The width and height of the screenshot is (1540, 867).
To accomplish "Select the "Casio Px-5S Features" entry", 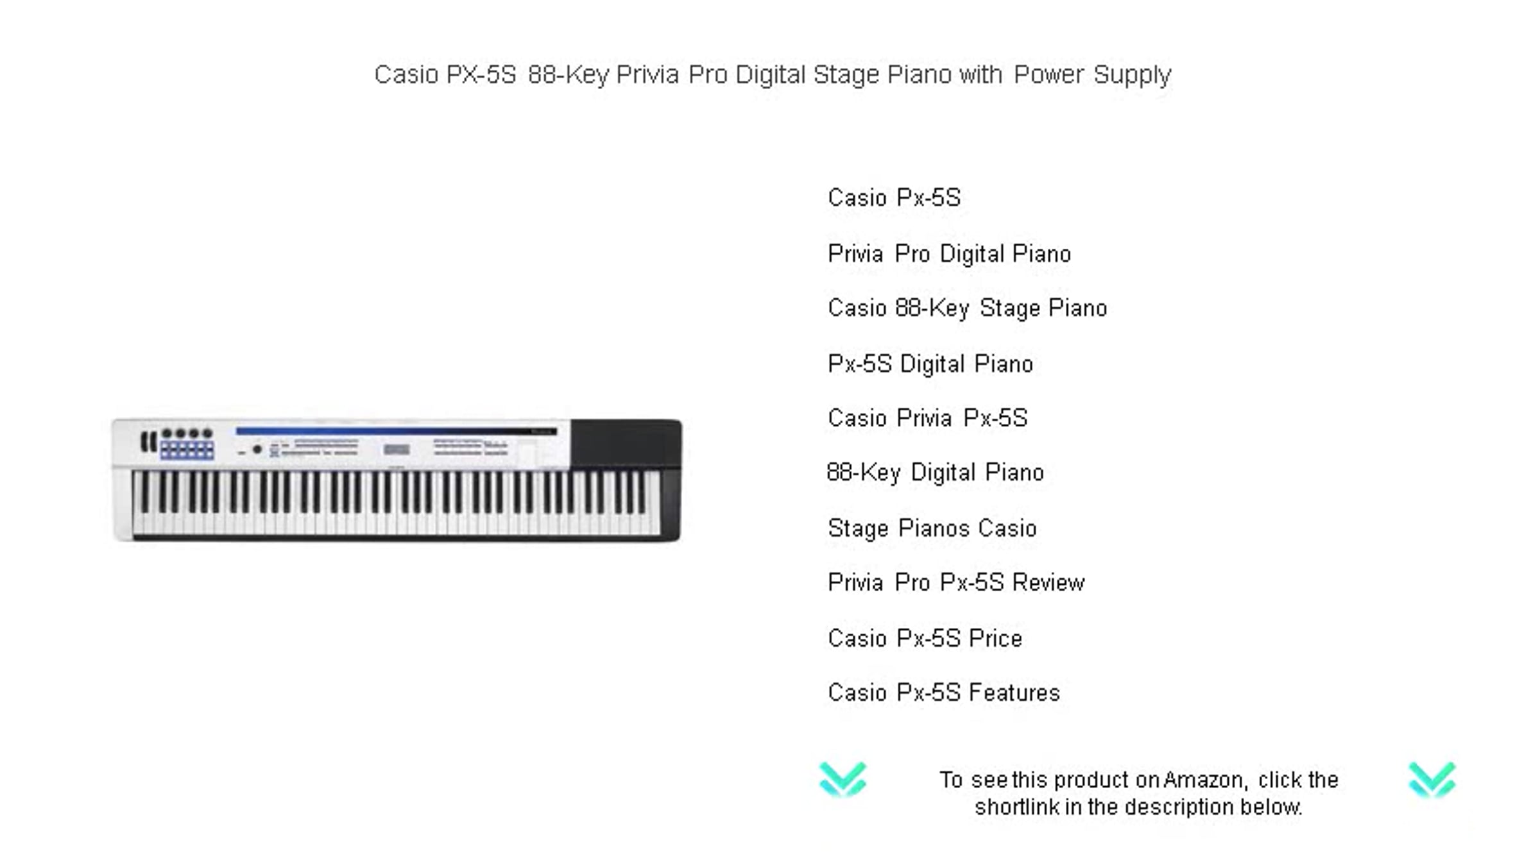I will 943,693.
